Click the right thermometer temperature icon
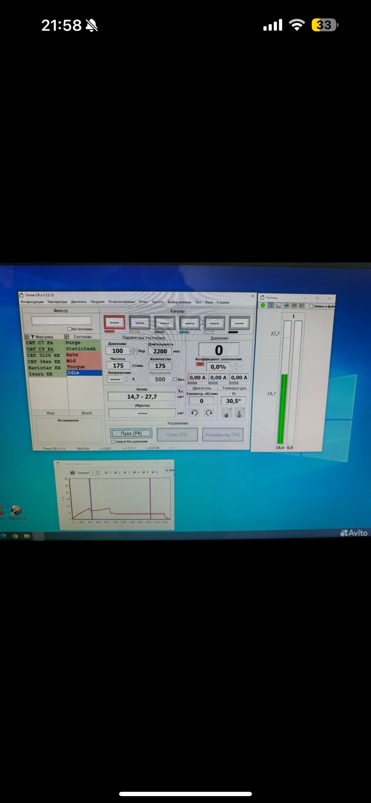Viewport: 371px width, 803px height. (239, 413)
